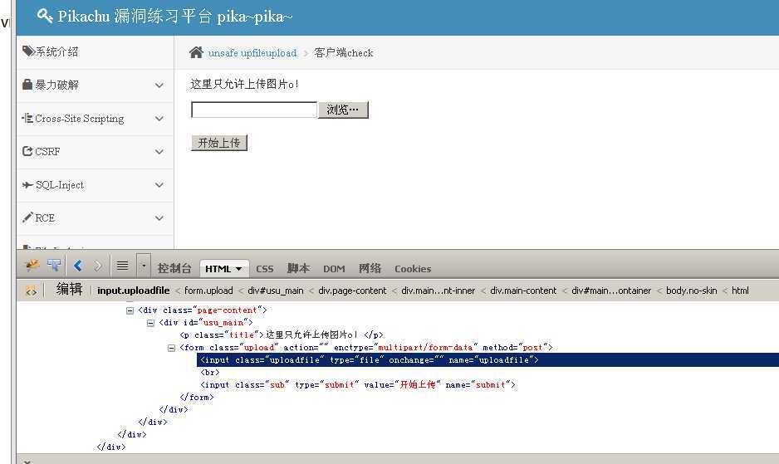The height and width of the screenshot is (464, 779).
Task: Select form.upload in the element path
Action: tap(208, 291)
